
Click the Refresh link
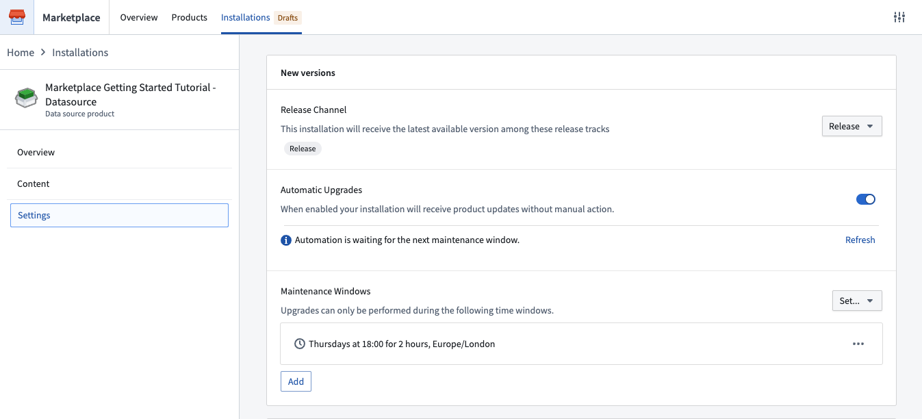click(860, 240)
